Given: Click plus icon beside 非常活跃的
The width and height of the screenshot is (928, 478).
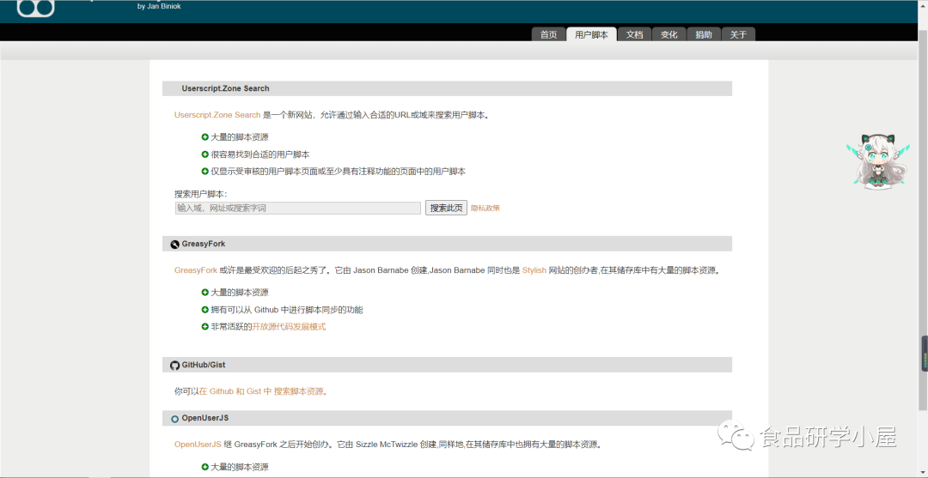Looking at the screenshot, I should pos(205,327).
